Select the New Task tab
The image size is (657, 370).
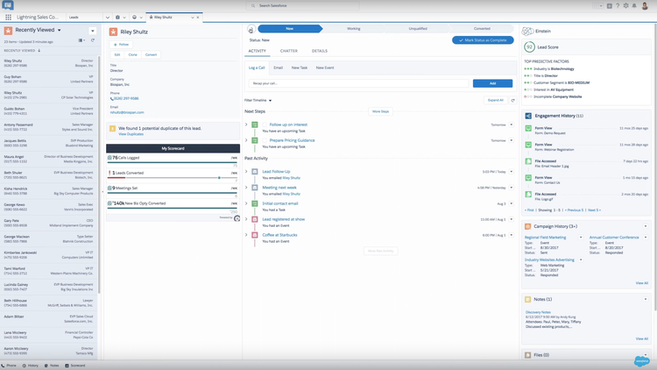[300, 68]
